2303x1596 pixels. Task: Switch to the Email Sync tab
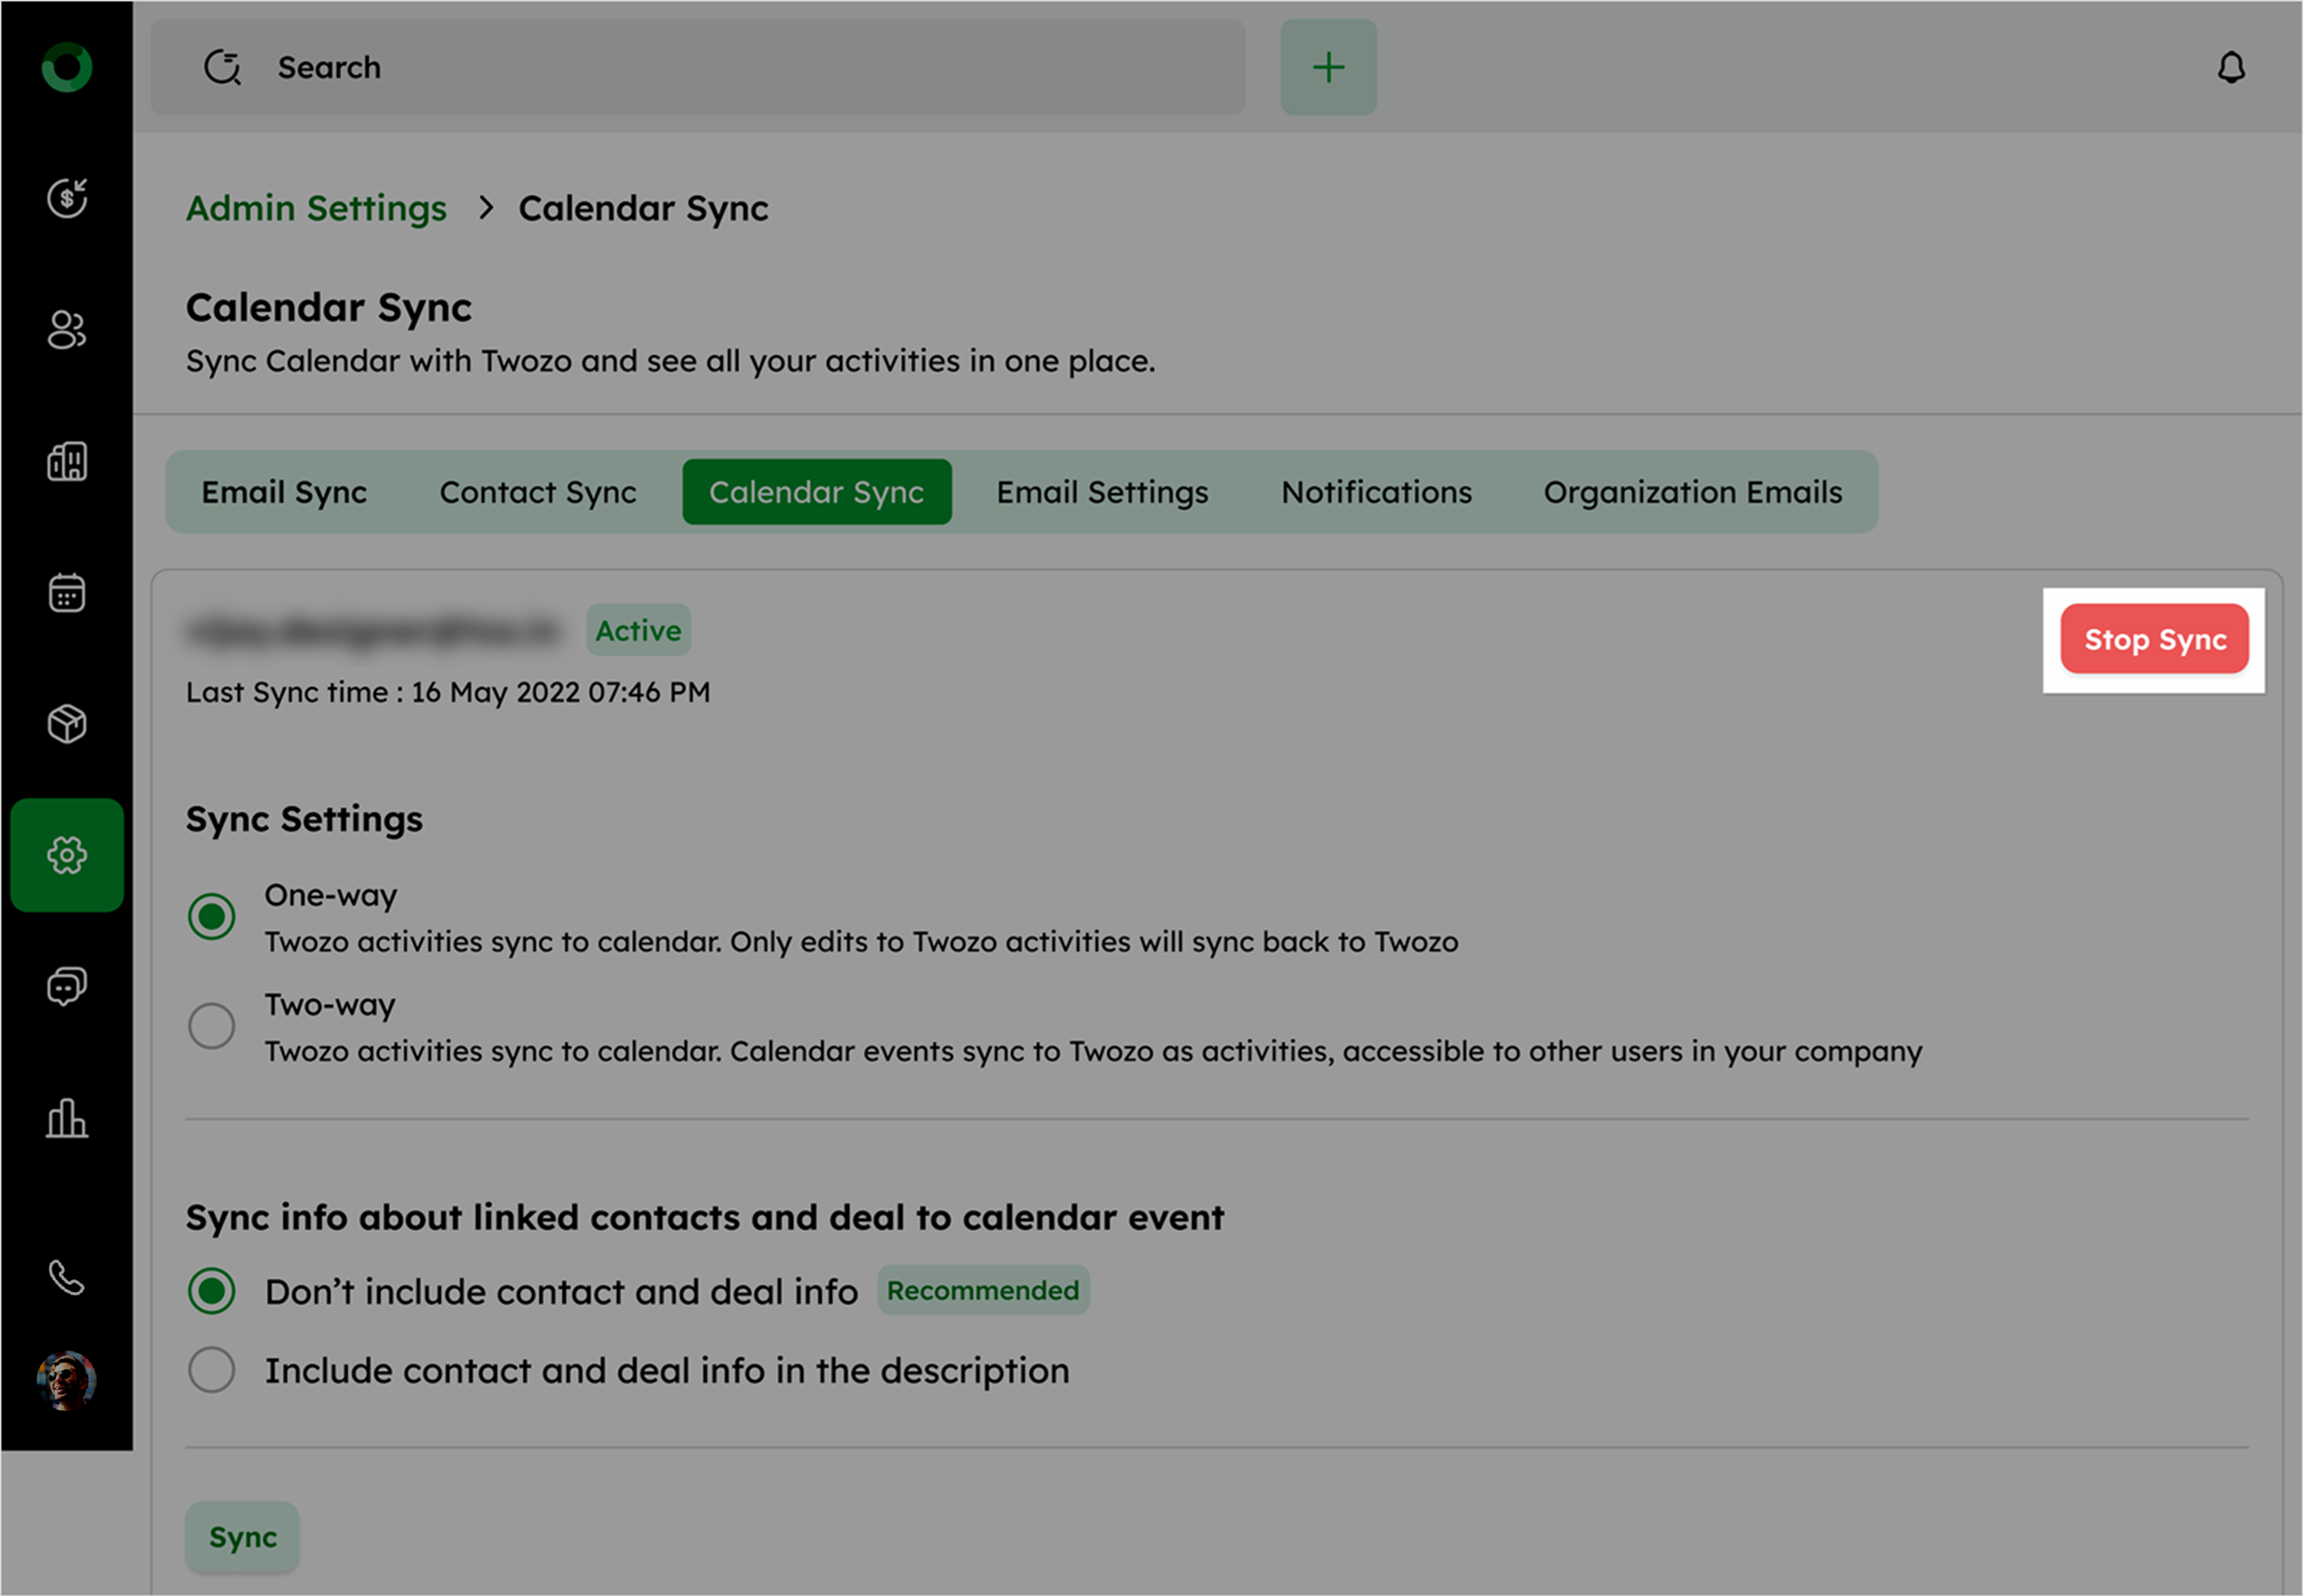284,492
